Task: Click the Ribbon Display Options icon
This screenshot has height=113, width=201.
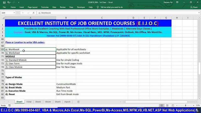Action: (x=177, y=2)
